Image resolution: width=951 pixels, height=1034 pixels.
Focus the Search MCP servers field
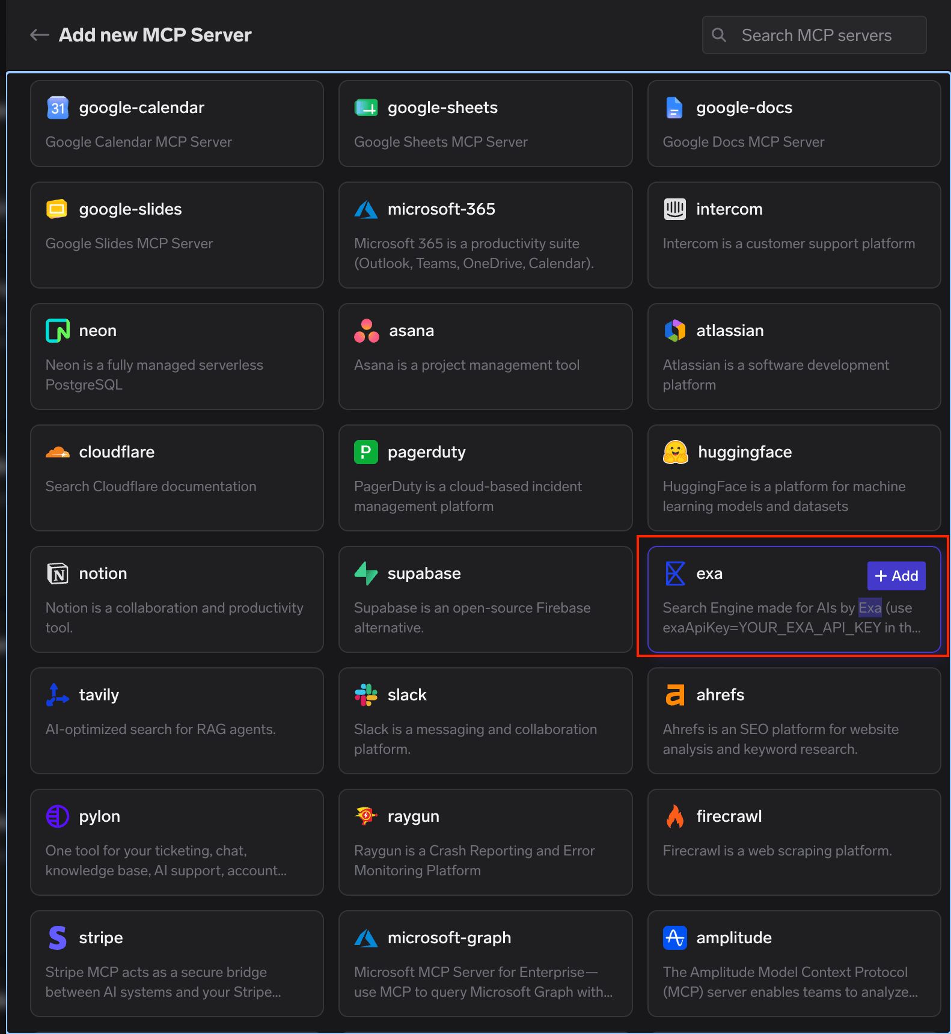pos(815,35)
